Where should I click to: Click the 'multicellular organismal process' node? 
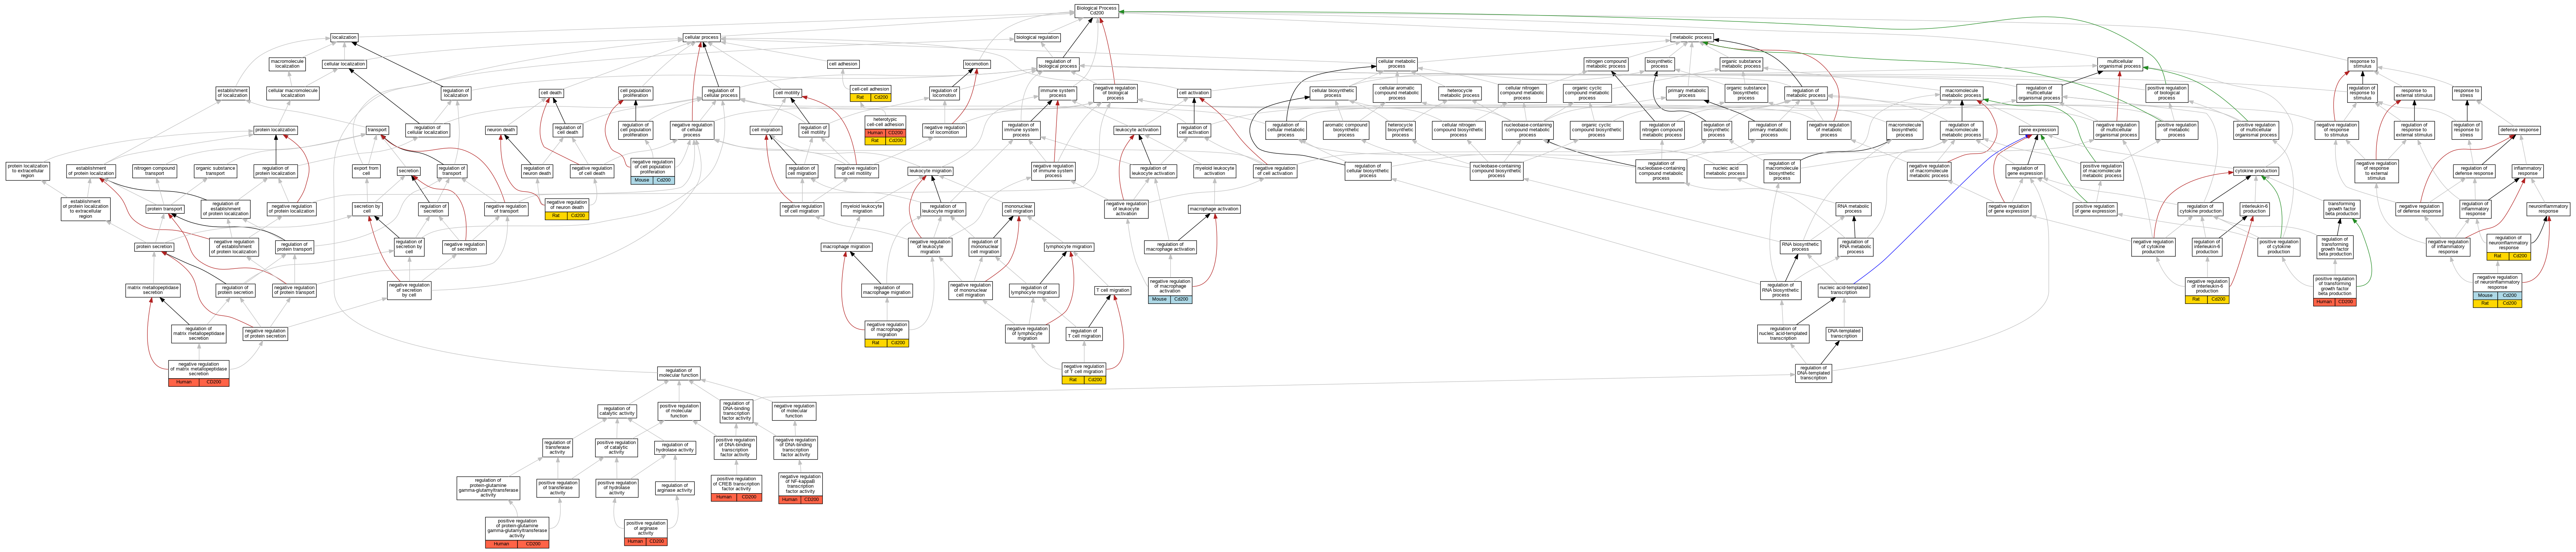(2120, 64)
